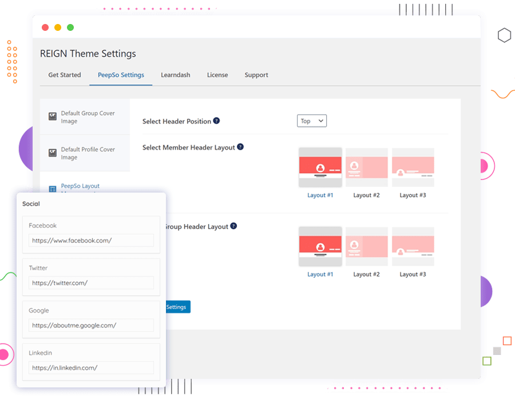The height and width of the screenshot is (400, 515).
Task: Click the member header Layout #2 label
Action: [367, 195]
